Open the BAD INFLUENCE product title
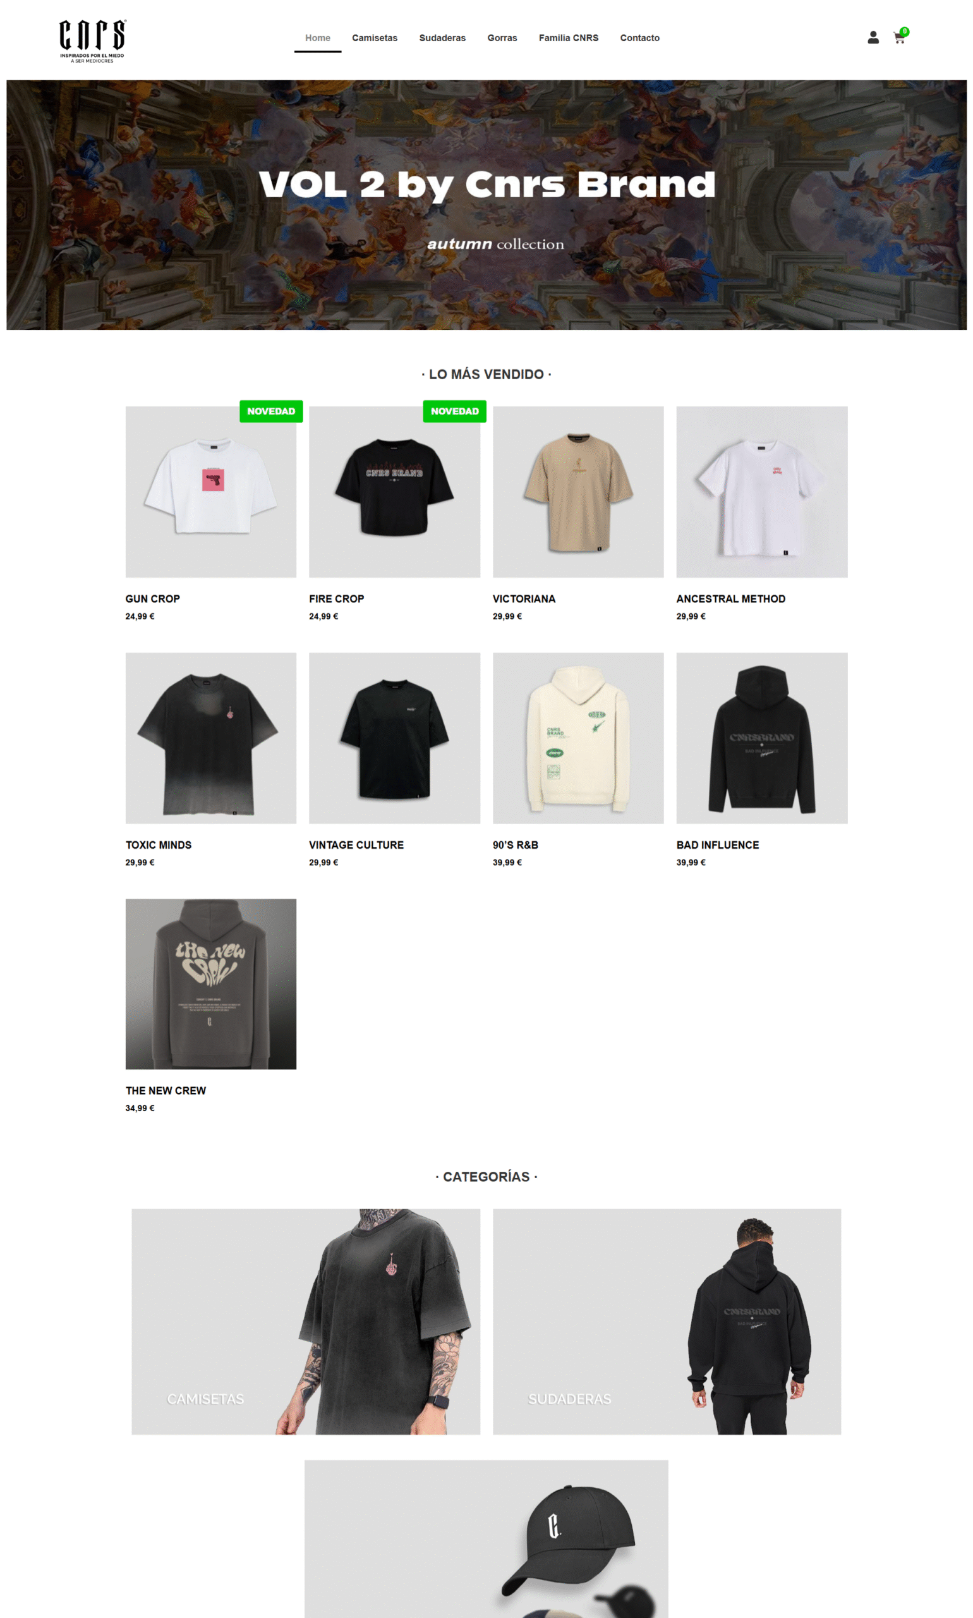 (718, 845)
